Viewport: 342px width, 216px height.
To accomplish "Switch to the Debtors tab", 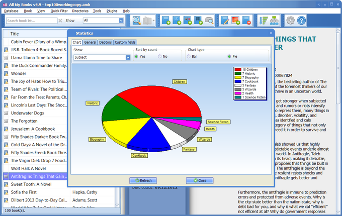I will click(105, 42).
